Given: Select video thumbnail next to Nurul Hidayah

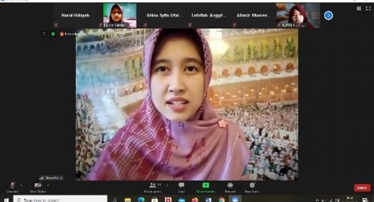Looking at the screenshot, I should point(120,15).
